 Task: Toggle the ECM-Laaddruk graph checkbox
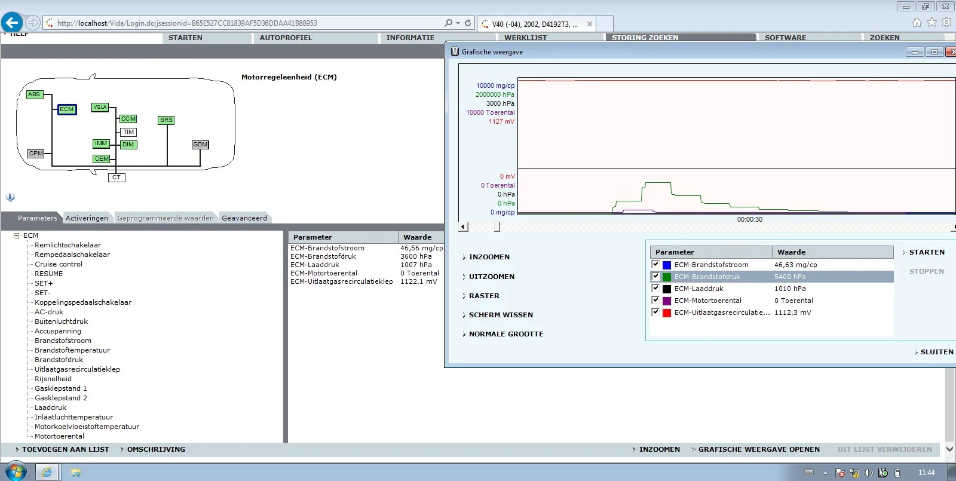(655, 289)
